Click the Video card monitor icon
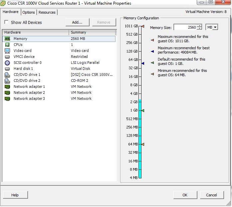232x207 pixels. pyautogui.click(x=7, y=51)
